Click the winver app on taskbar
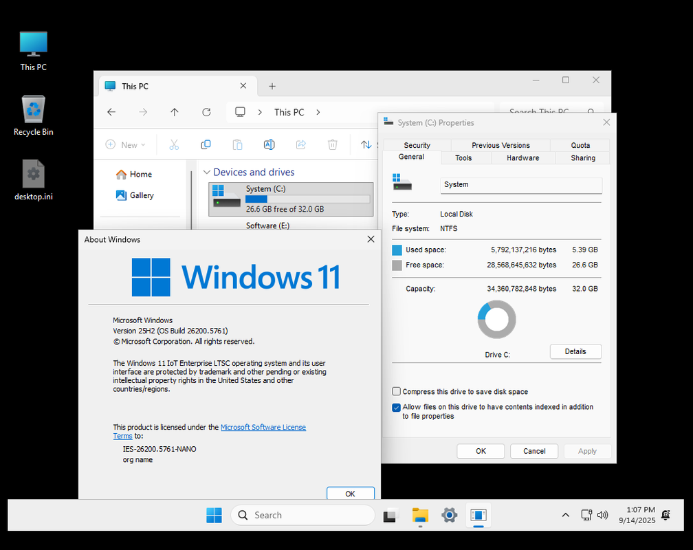This screenshot has height=550, width=693. click(x=478, y=515)
